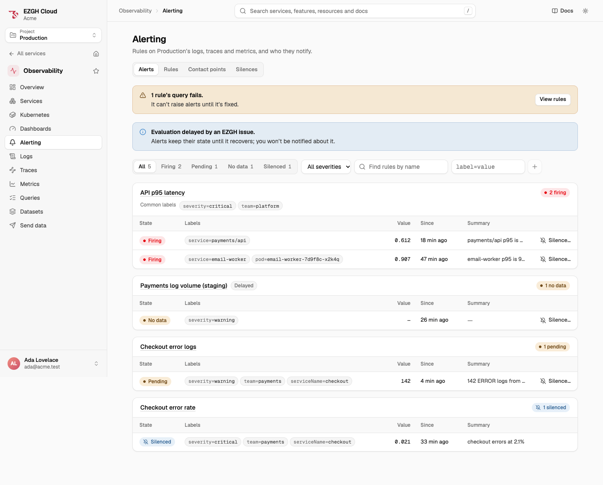
Task: Open Queries in the sidebar
Action: (53, 198)
